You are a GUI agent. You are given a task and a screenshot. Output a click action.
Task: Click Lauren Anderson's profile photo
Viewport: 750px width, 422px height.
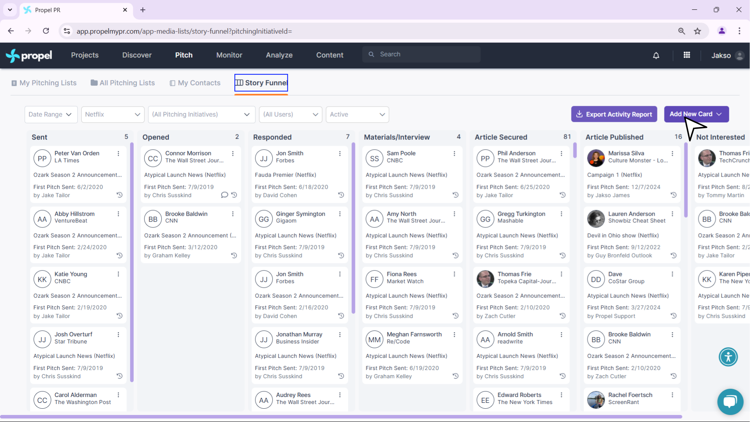coord(596,219)
